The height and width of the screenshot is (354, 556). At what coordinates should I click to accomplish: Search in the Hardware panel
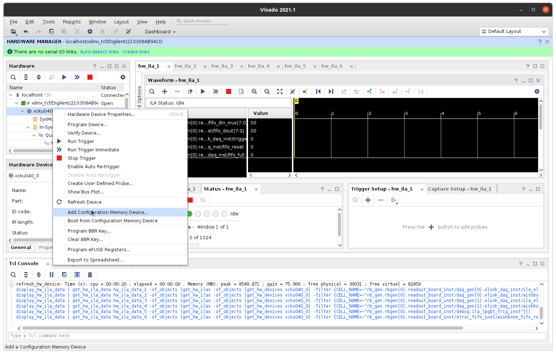(13, 77)
